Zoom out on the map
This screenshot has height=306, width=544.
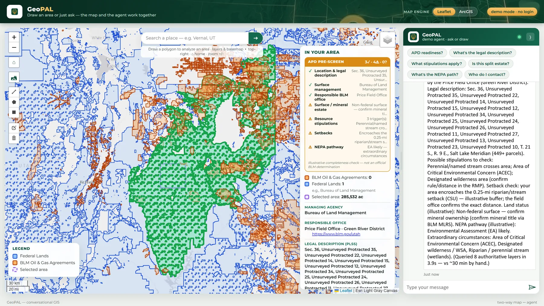click(14, 47)
